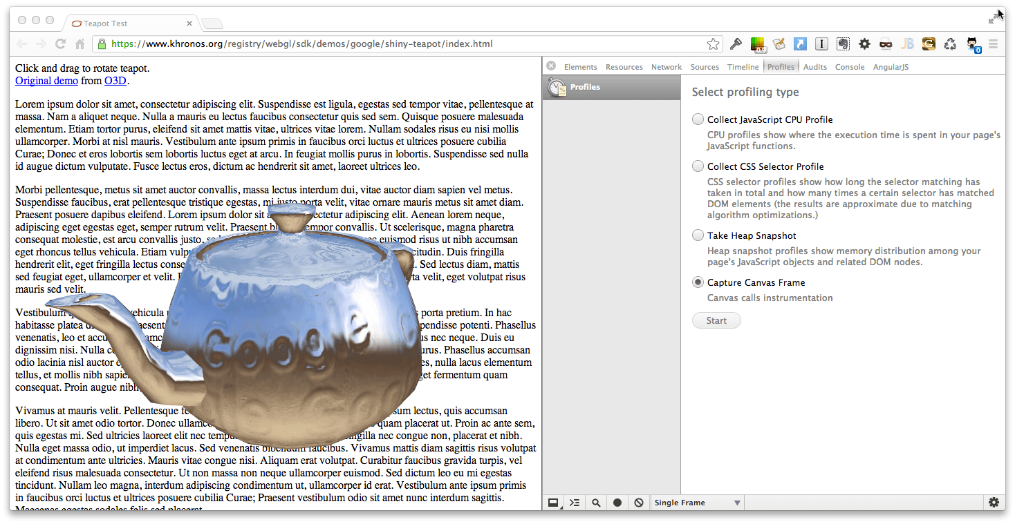
Task: Click the 'Canvas calls instrumentation' description
Action: 770,298
